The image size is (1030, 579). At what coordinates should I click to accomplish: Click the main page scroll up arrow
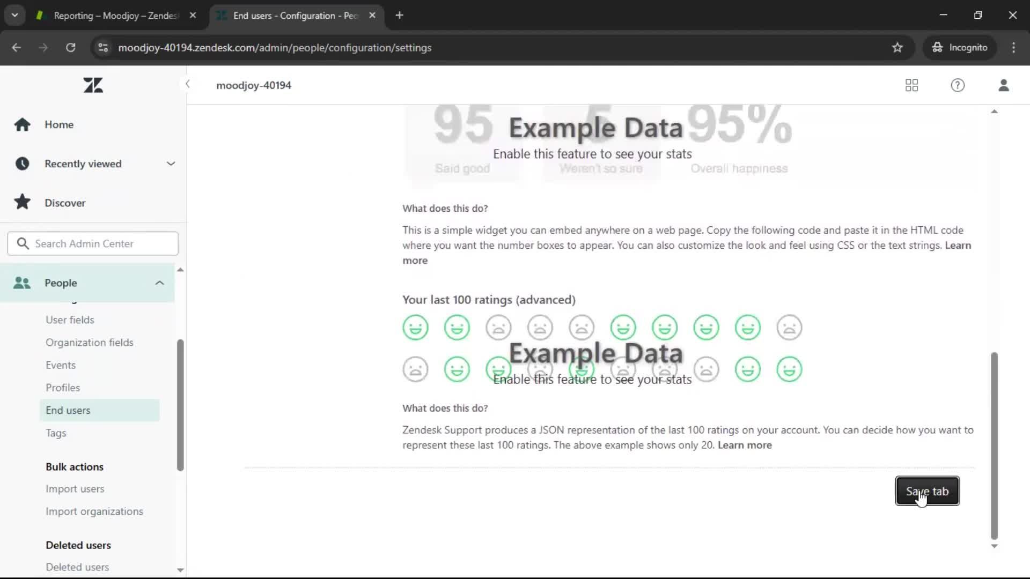(x=994, y=112)
